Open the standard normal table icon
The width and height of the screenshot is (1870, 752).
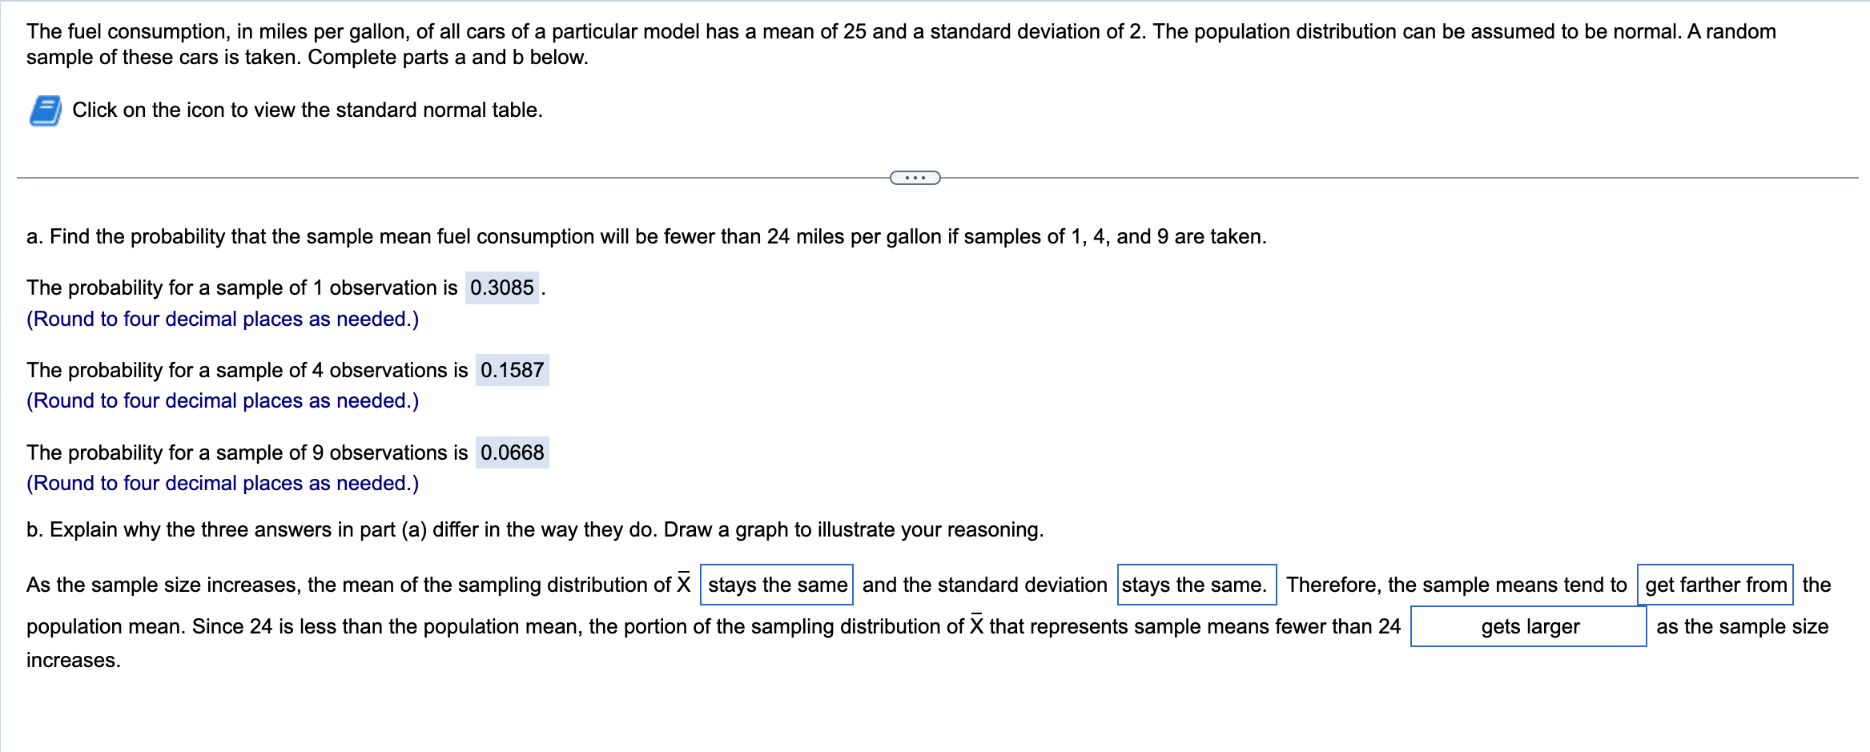[46, 111]
